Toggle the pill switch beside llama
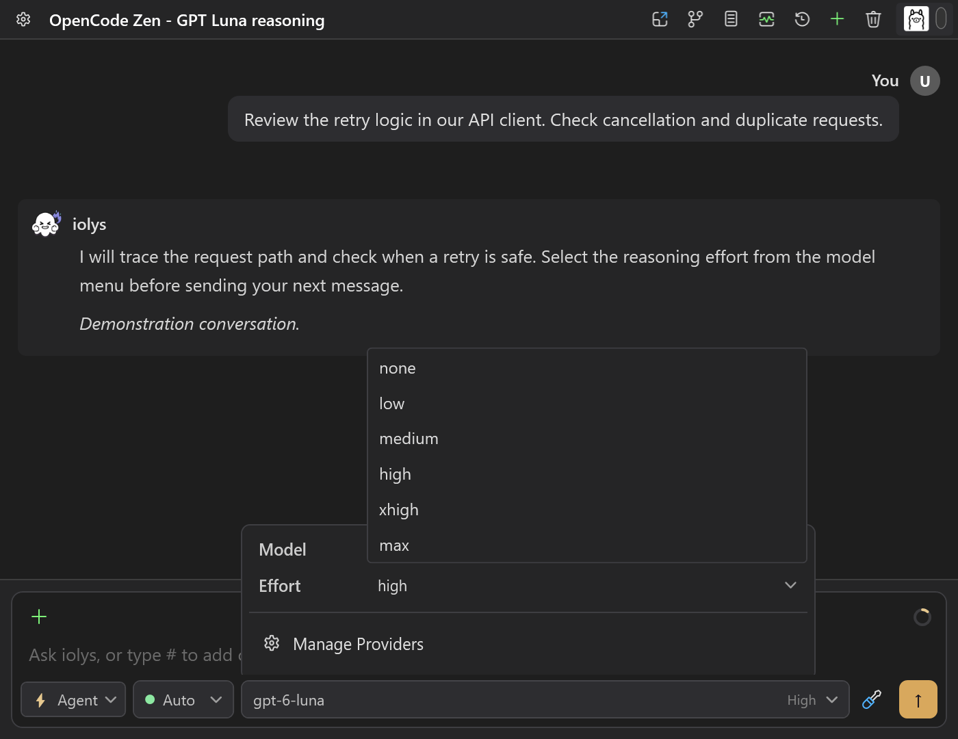 click(941, 19)
